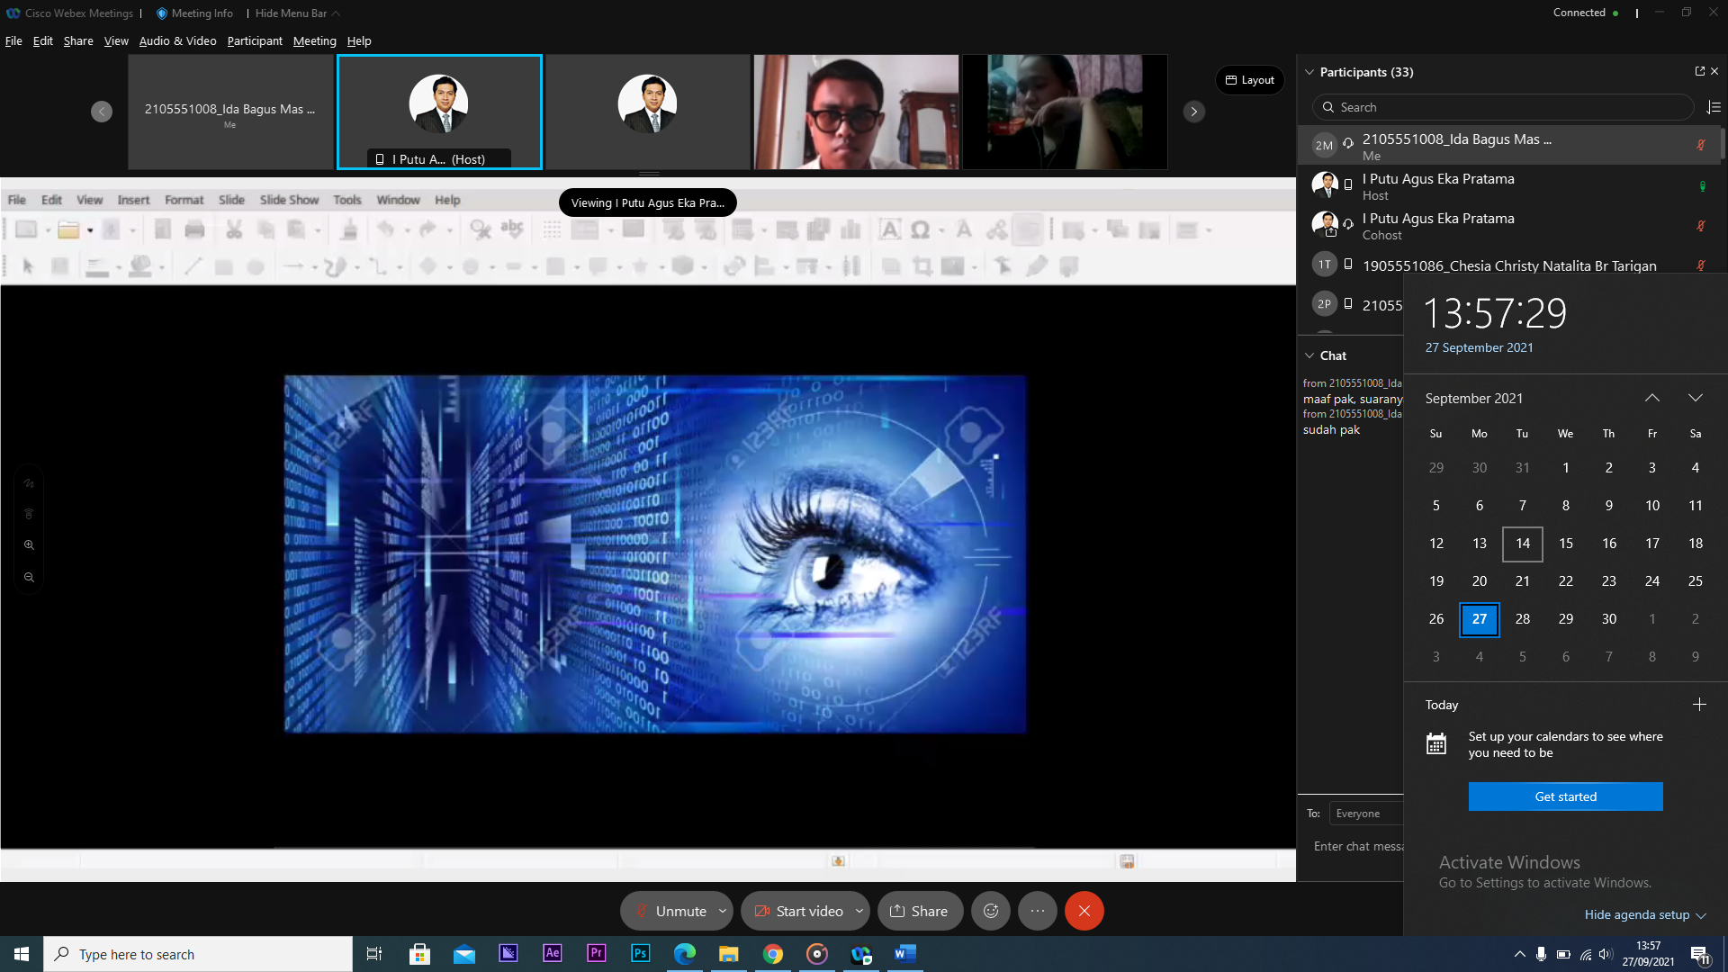Click Get started calendar setup button
This screenshot has width=1728, height=972.
[1566, 796]
